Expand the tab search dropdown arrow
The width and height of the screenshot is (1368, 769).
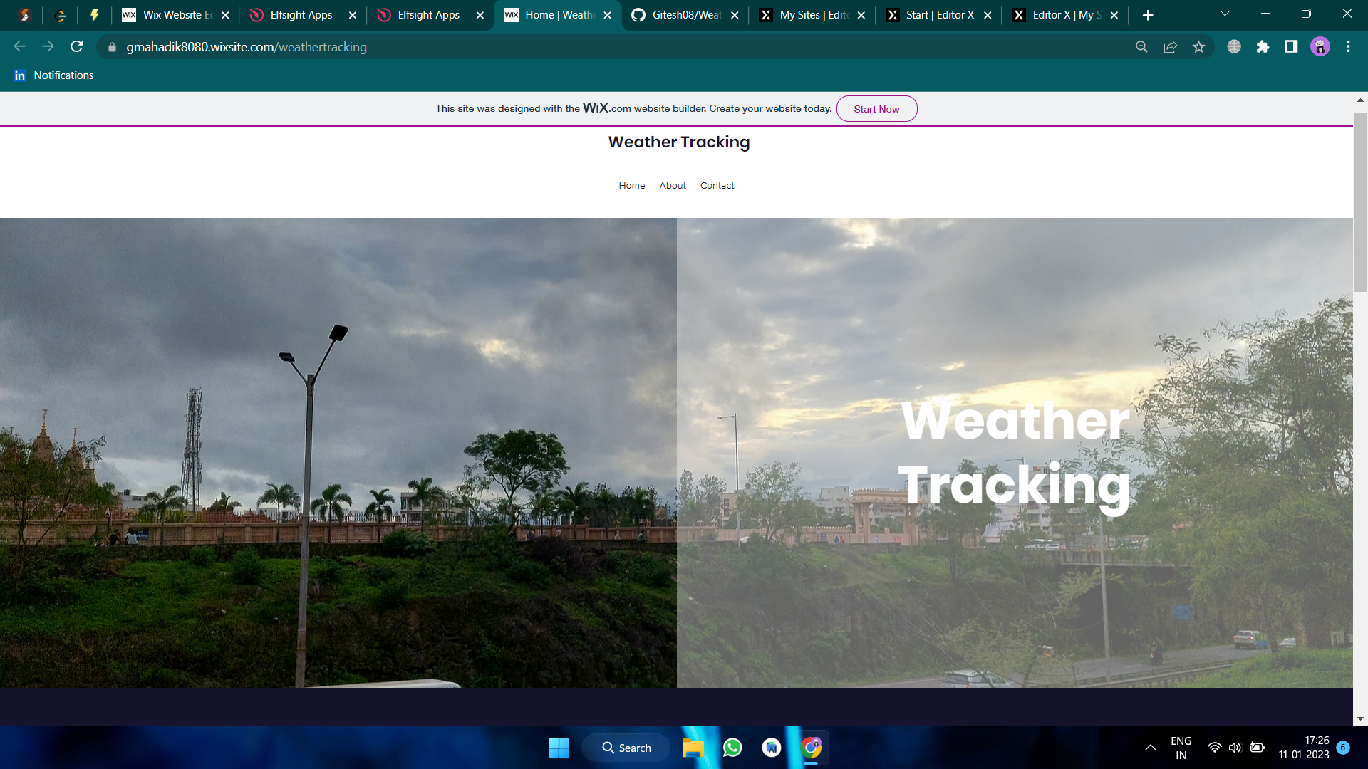point(1225,14)
